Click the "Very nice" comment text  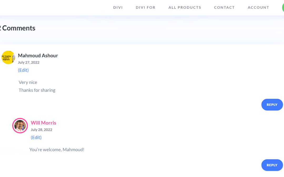28,82
